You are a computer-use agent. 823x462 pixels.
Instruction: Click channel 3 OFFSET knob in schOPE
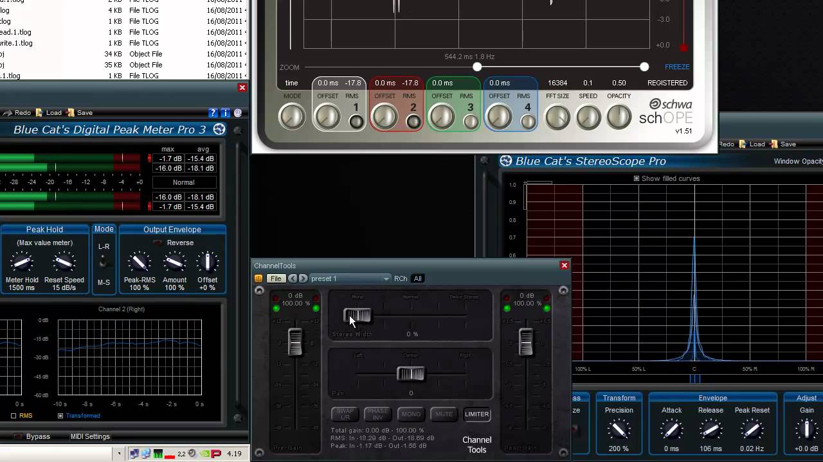tap(442, 117)
